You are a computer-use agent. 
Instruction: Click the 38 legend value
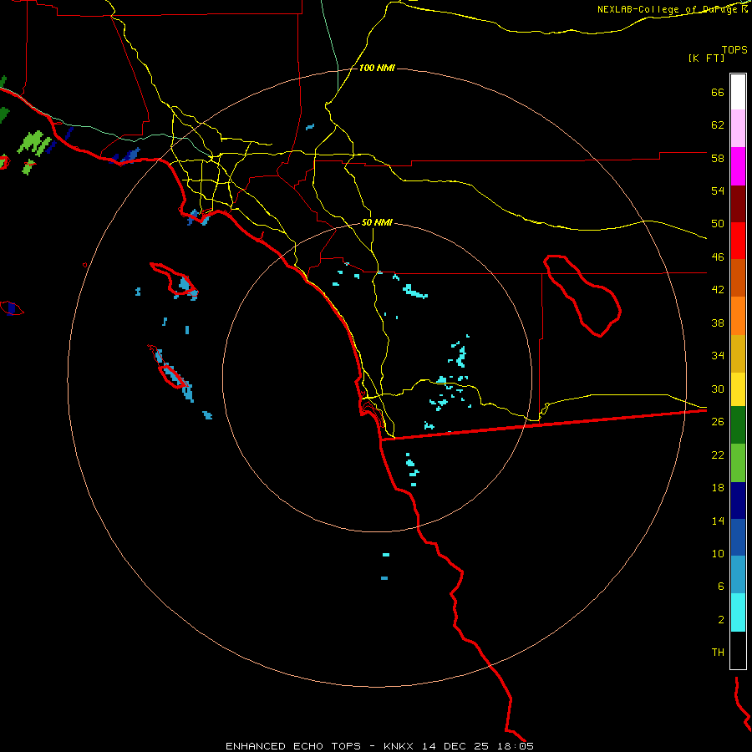(718, 323)
